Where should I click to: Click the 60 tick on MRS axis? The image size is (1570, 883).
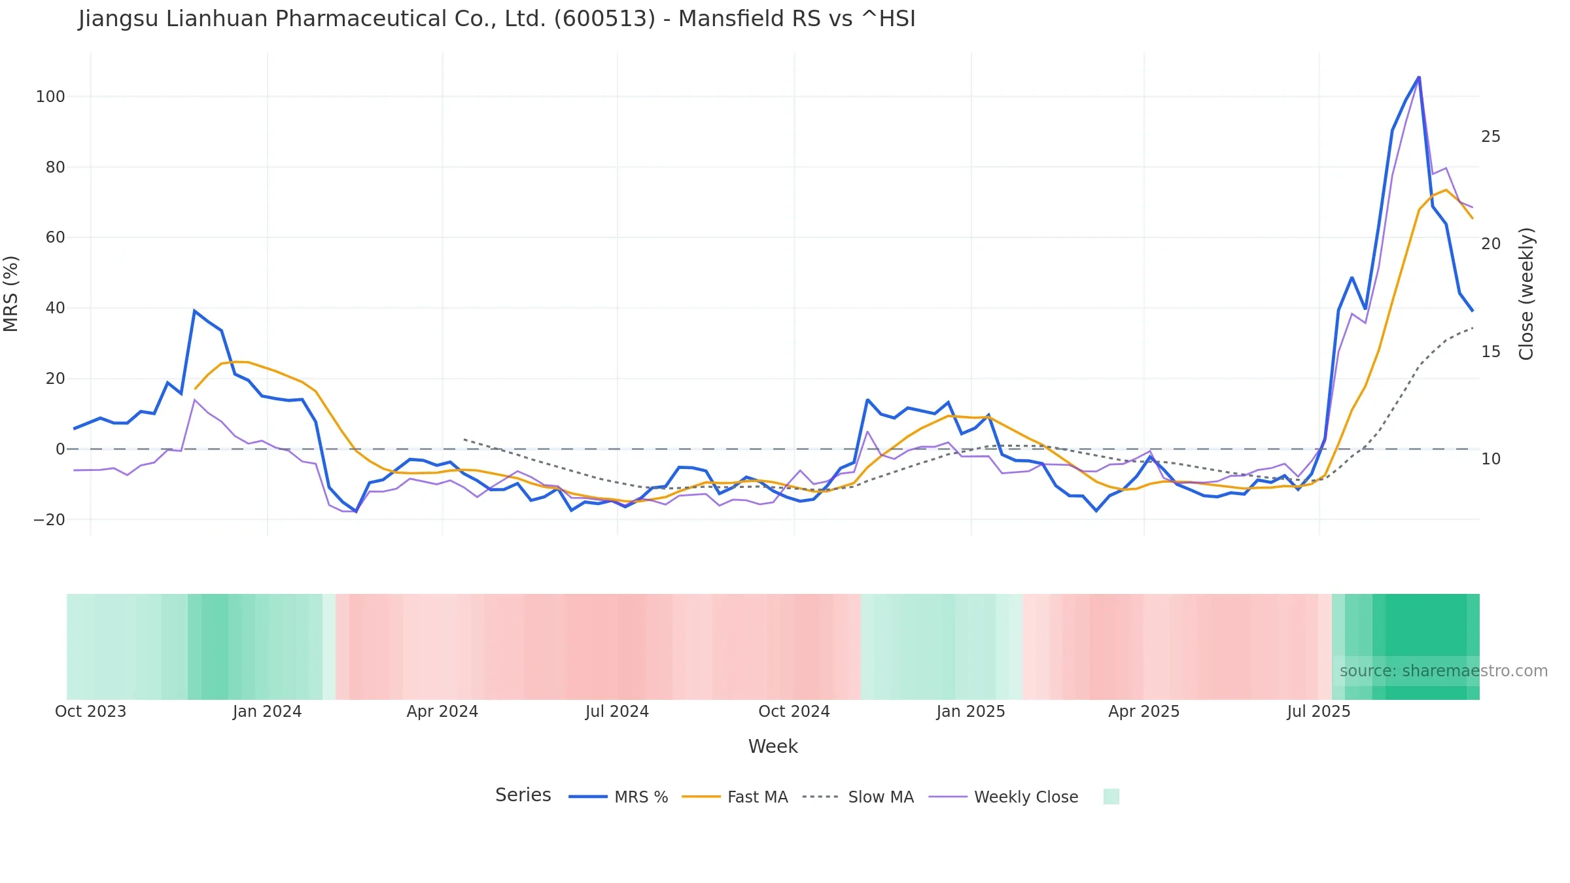(55, 237)
